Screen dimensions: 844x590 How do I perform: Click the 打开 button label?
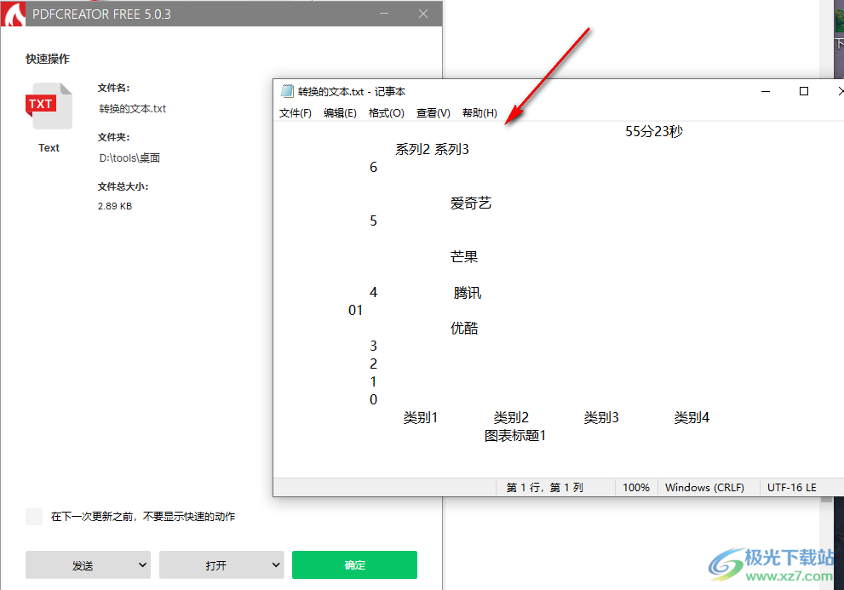pyautogui.click(x=215, y=565)
